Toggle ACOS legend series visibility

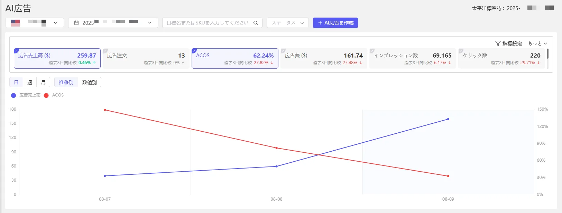pyautogui.click(x=54, y=95)
